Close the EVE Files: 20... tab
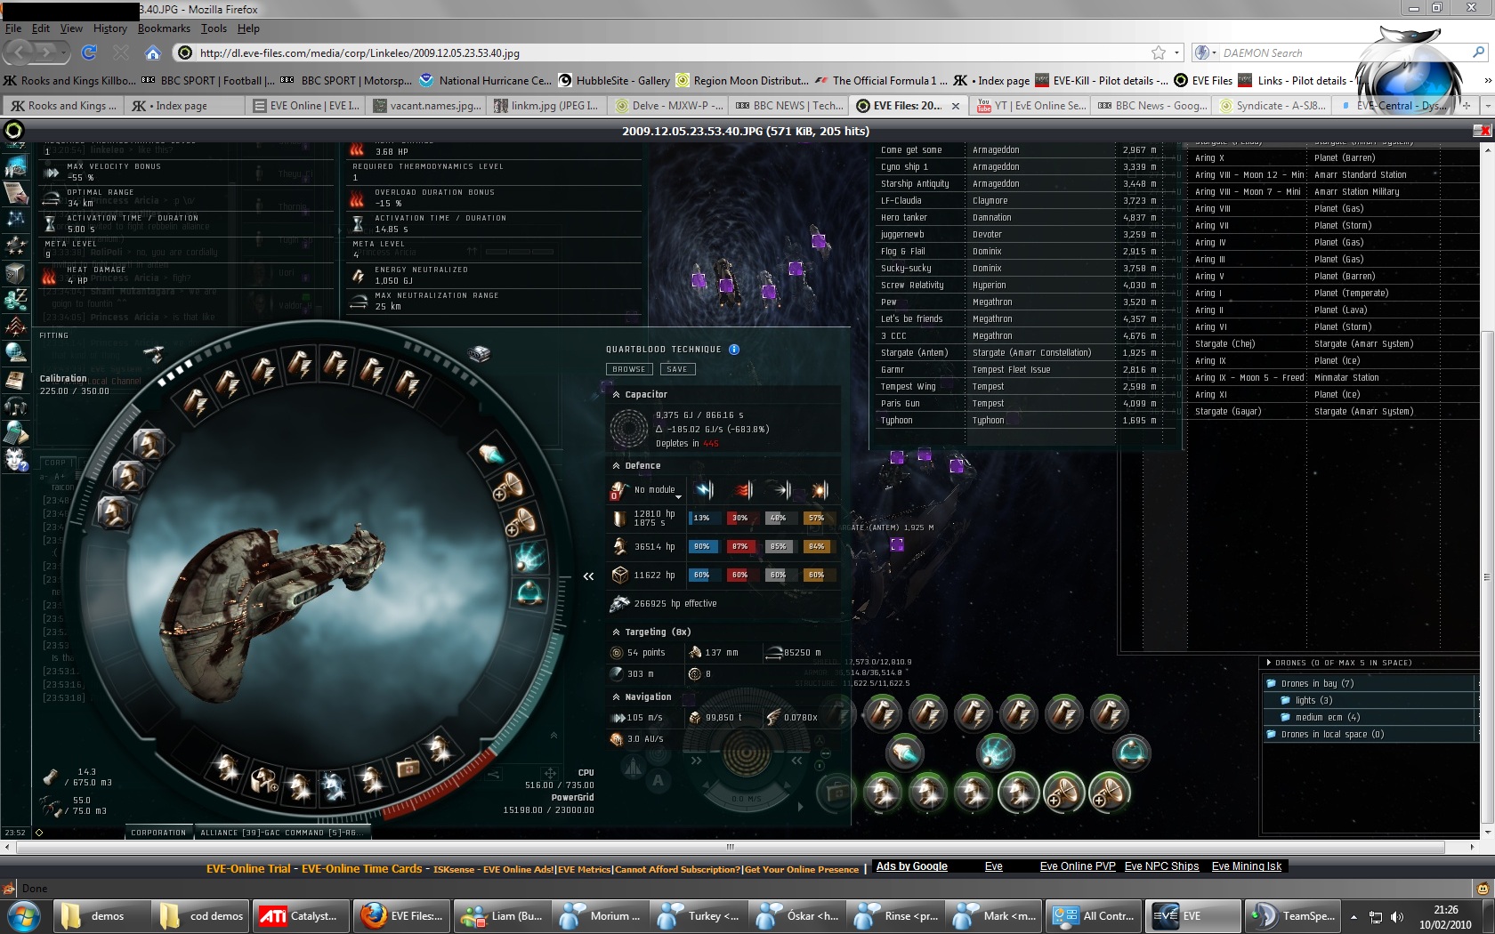 point(956,106)
